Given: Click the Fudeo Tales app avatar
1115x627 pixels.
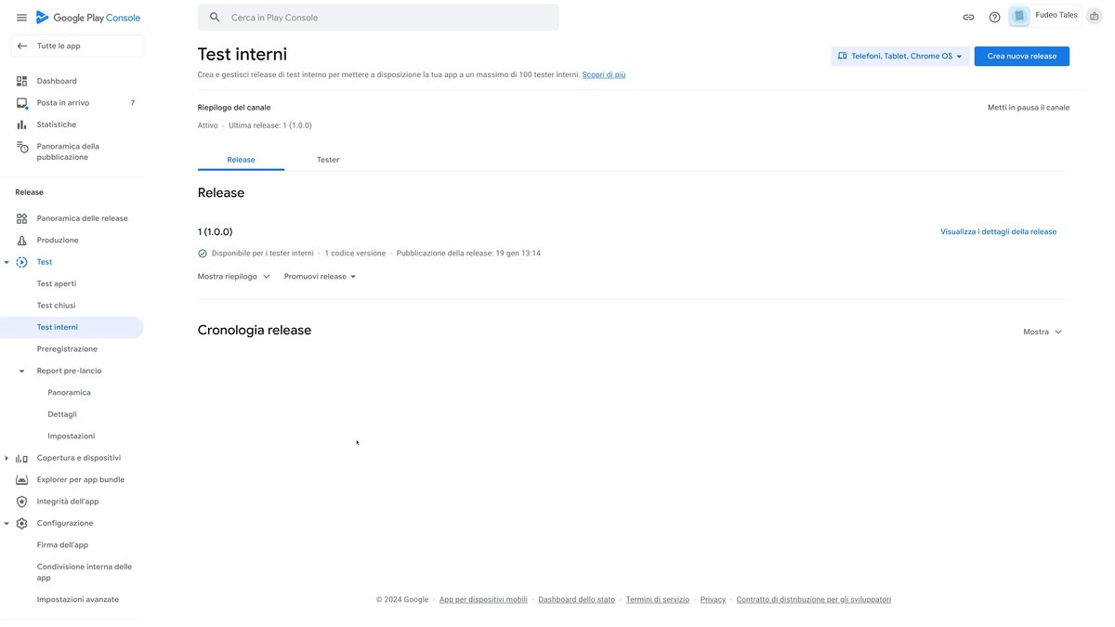Looking at the screenshot, I should 1019,16.
